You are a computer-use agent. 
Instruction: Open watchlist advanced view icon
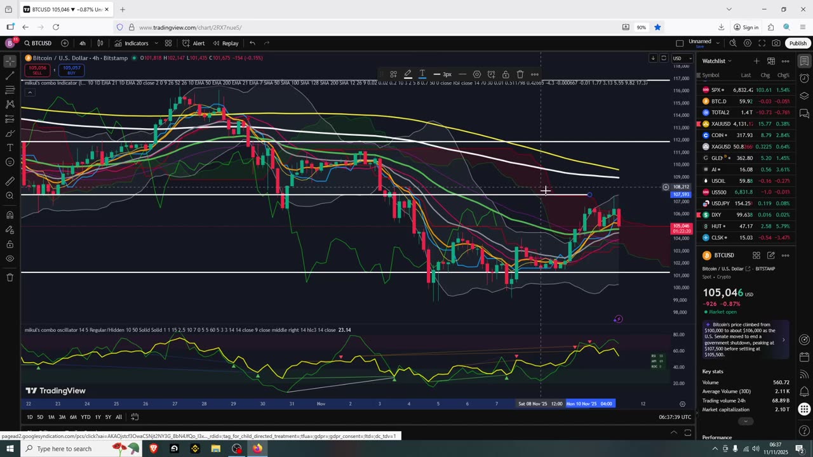click(770, 61)
